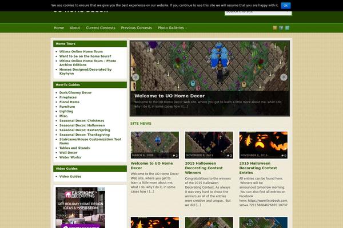343x228 pixels.
Task: Accept cookies with the Ok button
Action: point(286,6)
